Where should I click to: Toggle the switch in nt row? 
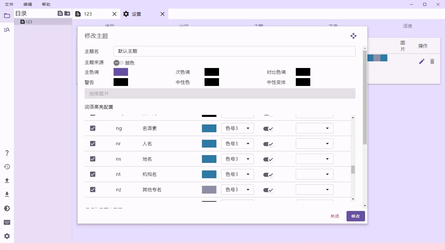(x=268, y=175)
